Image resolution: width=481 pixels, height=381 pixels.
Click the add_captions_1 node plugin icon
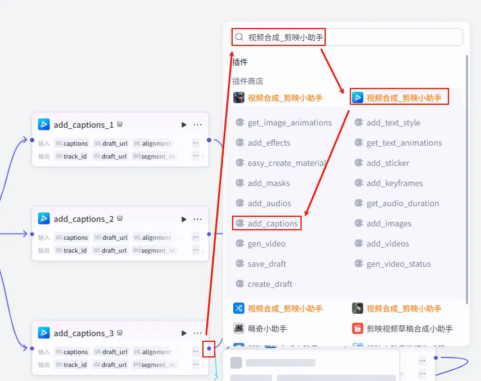point(44,124)
